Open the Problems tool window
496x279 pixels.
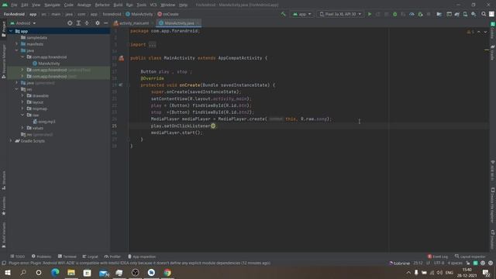coord(41,257)
